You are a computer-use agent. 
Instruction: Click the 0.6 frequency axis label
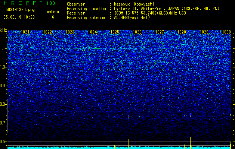[3, 142]
